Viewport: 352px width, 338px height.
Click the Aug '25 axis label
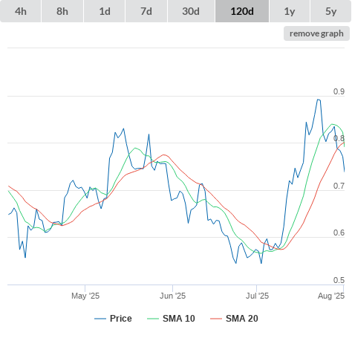[x=331, y=296]
